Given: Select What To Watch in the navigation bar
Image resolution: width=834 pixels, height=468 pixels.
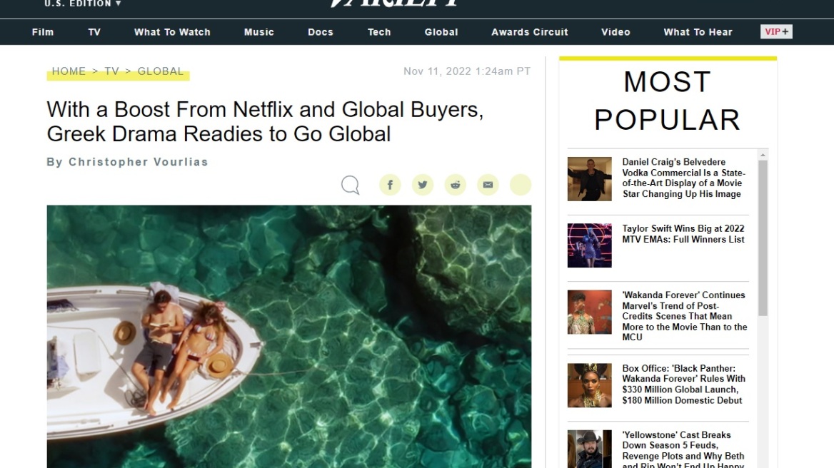Looking at the screenshot, I should (x=172, y=32).
